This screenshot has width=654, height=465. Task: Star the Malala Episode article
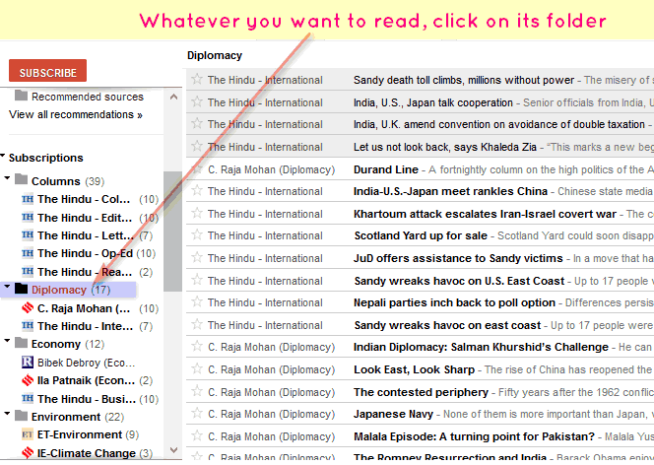(x=197, y=435)
